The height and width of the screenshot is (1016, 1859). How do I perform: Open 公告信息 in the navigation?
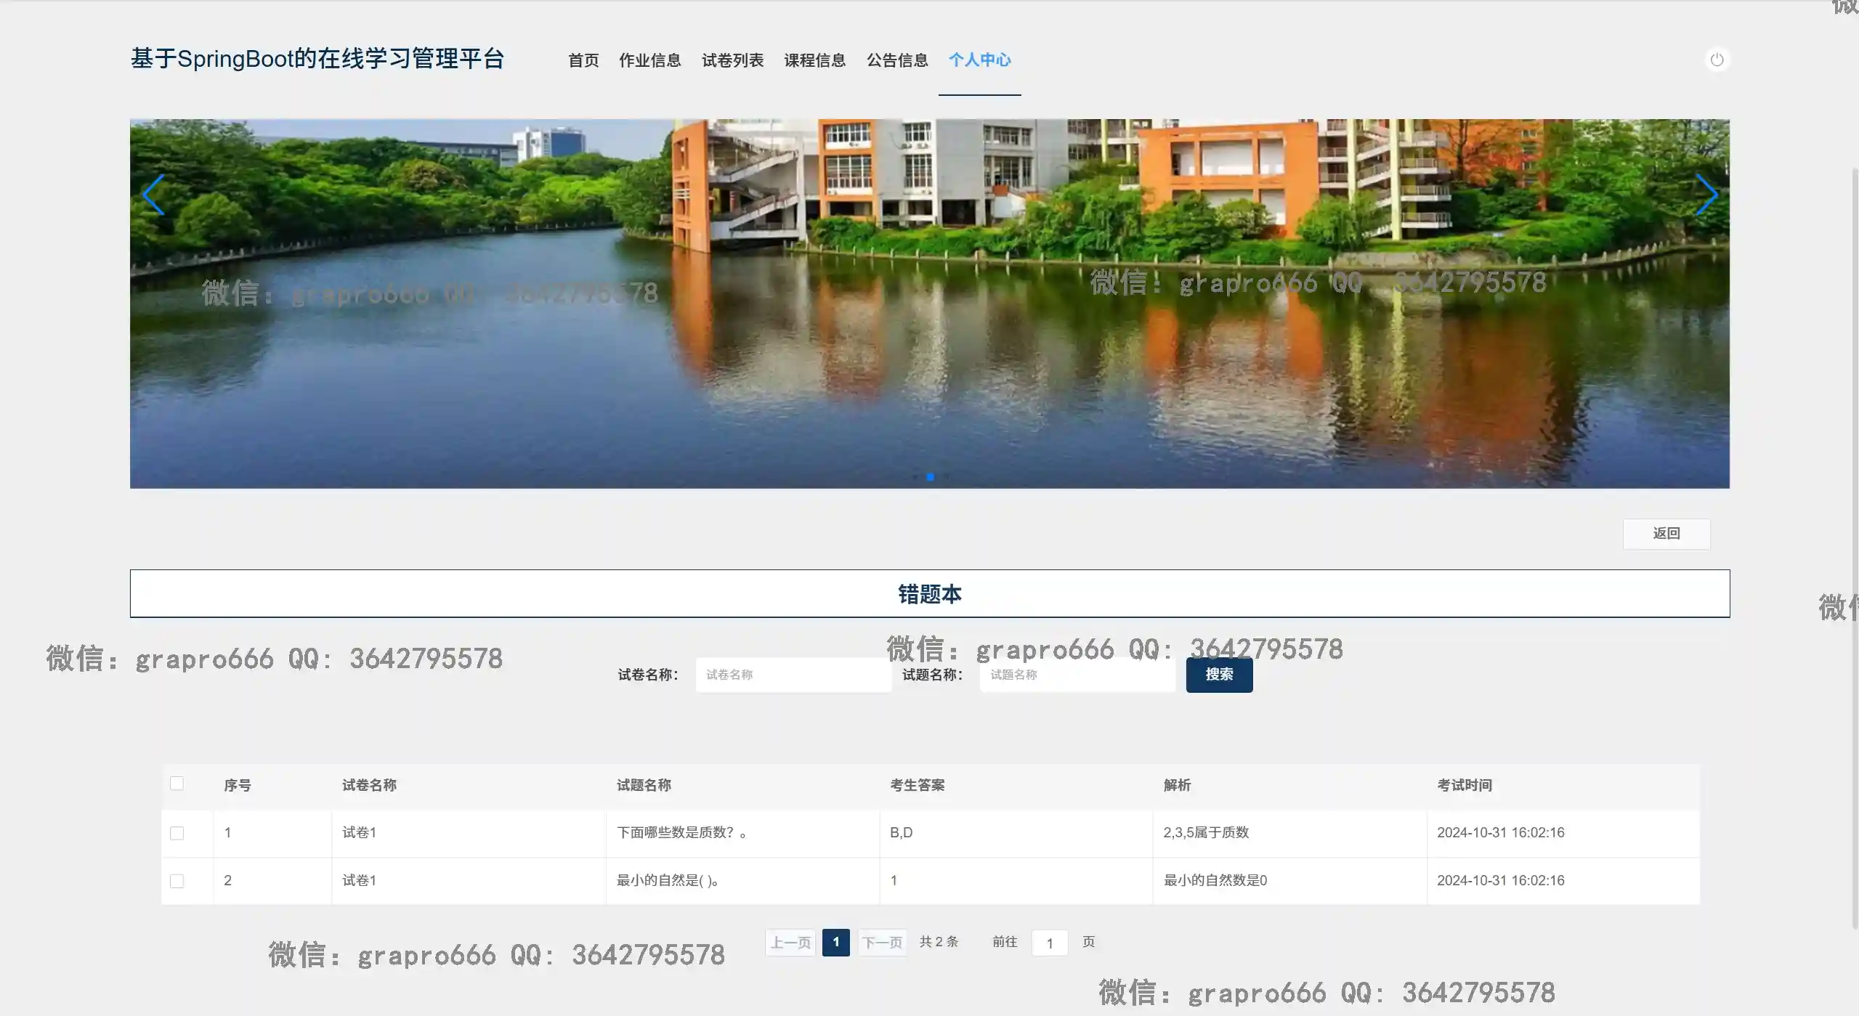tap(897, 60)
